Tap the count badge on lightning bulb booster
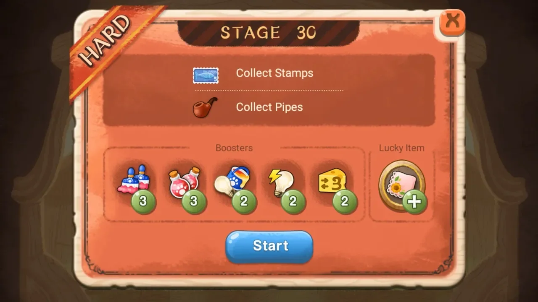 point(293,201)
